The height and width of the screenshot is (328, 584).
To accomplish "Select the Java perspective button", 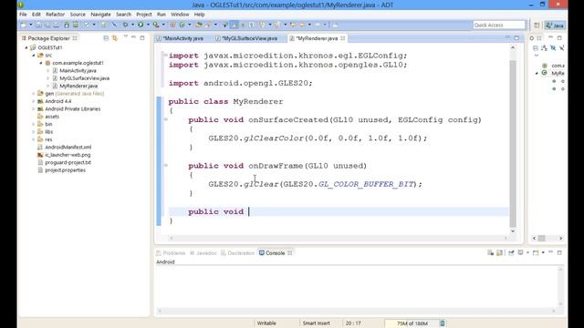I will pos(555,26).
